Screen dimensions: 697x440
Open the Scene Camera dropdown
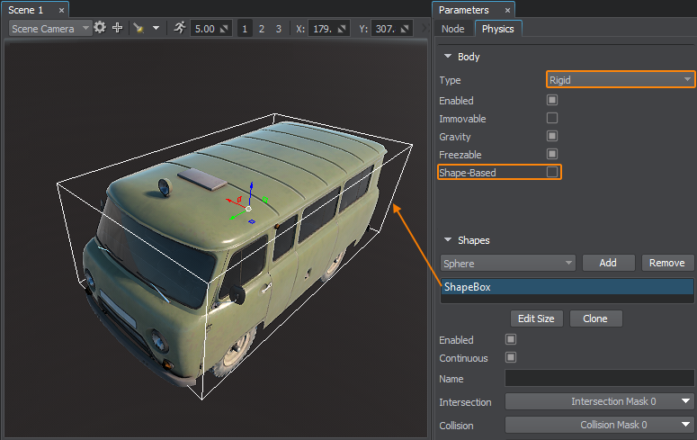tap(50, 28)
